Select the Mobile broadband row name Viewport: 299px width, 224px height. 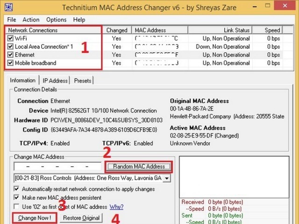36,63
